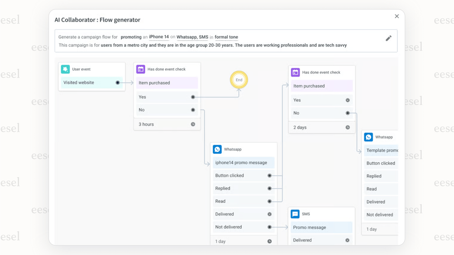Viewport: 454px width, 255px height.
Task: Open the Item purchased event field
Action: point(167,83)
